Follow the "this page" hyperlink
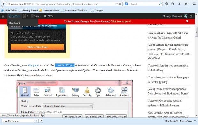The image size is (198, 125). [x=33, y=65]
